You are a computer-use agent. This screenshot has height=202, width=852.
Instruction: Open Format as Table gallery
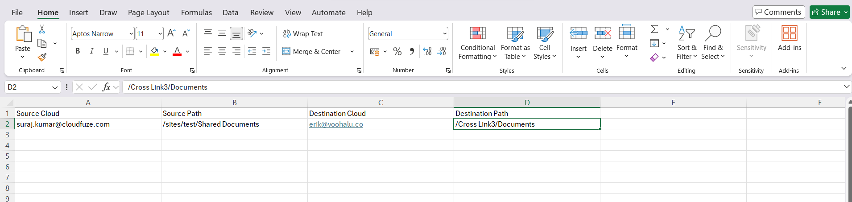(515, 43)
